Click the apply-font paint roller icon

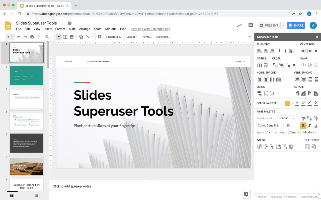[304, 118]
